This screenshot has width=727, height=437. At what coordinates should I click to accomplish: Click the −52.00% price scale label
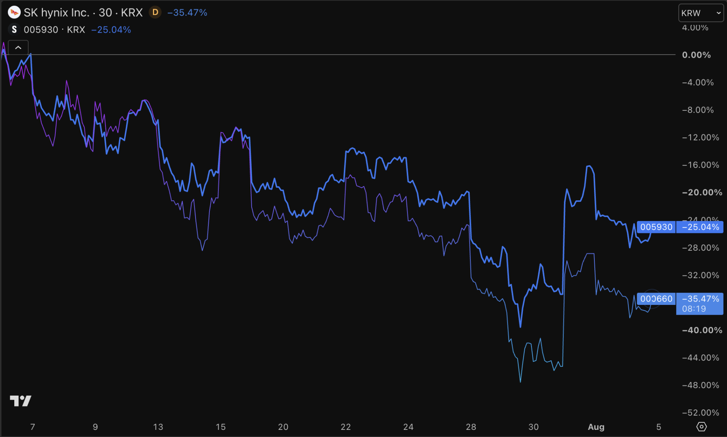(701, 413)
